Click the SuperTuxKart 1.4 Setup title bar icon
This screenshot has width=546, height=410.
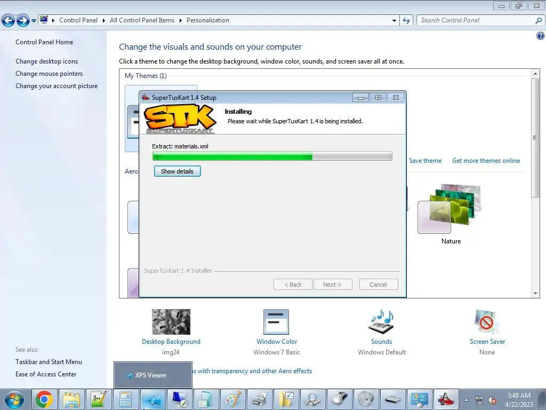146,98
